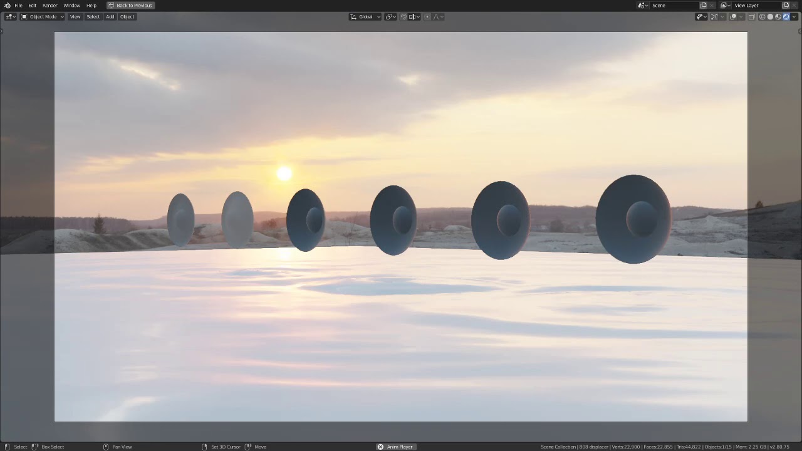802x451 pixels.
Task: Expand Global transform orientation dropdown
Action: tap(365, 16)
